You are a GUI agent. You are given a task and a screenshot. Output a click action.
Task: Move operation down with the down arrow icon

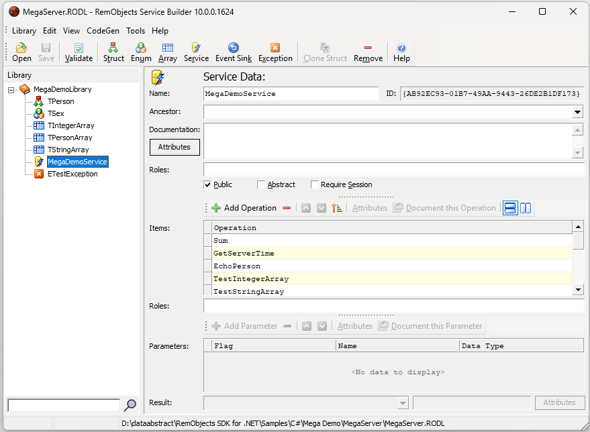(322, 208)
